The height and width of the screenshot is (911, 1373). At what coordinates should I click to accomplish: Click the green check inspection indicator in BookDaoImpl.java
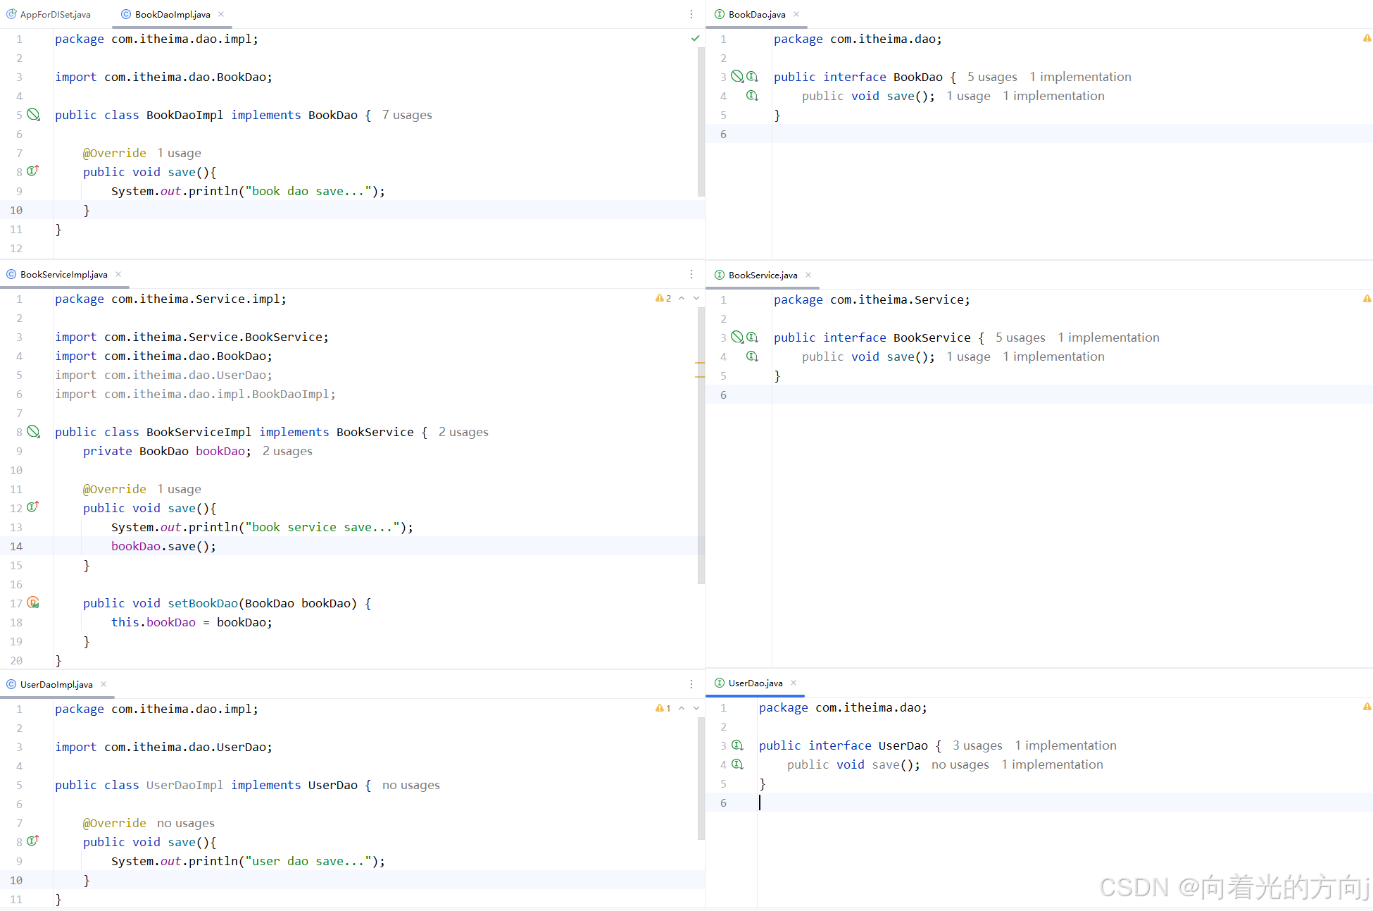[x=696, y=38]
